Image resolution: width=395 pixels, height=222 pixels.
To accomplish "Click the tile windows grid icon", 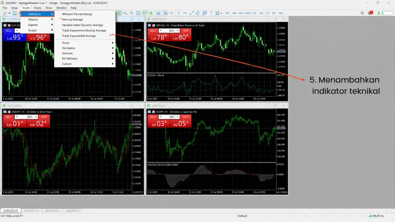I will (138, 13).
